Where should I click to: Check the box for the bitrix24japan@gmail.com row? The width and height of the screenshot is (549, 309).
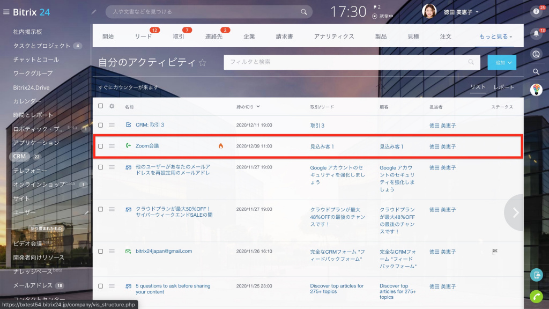tap(100, 251)
